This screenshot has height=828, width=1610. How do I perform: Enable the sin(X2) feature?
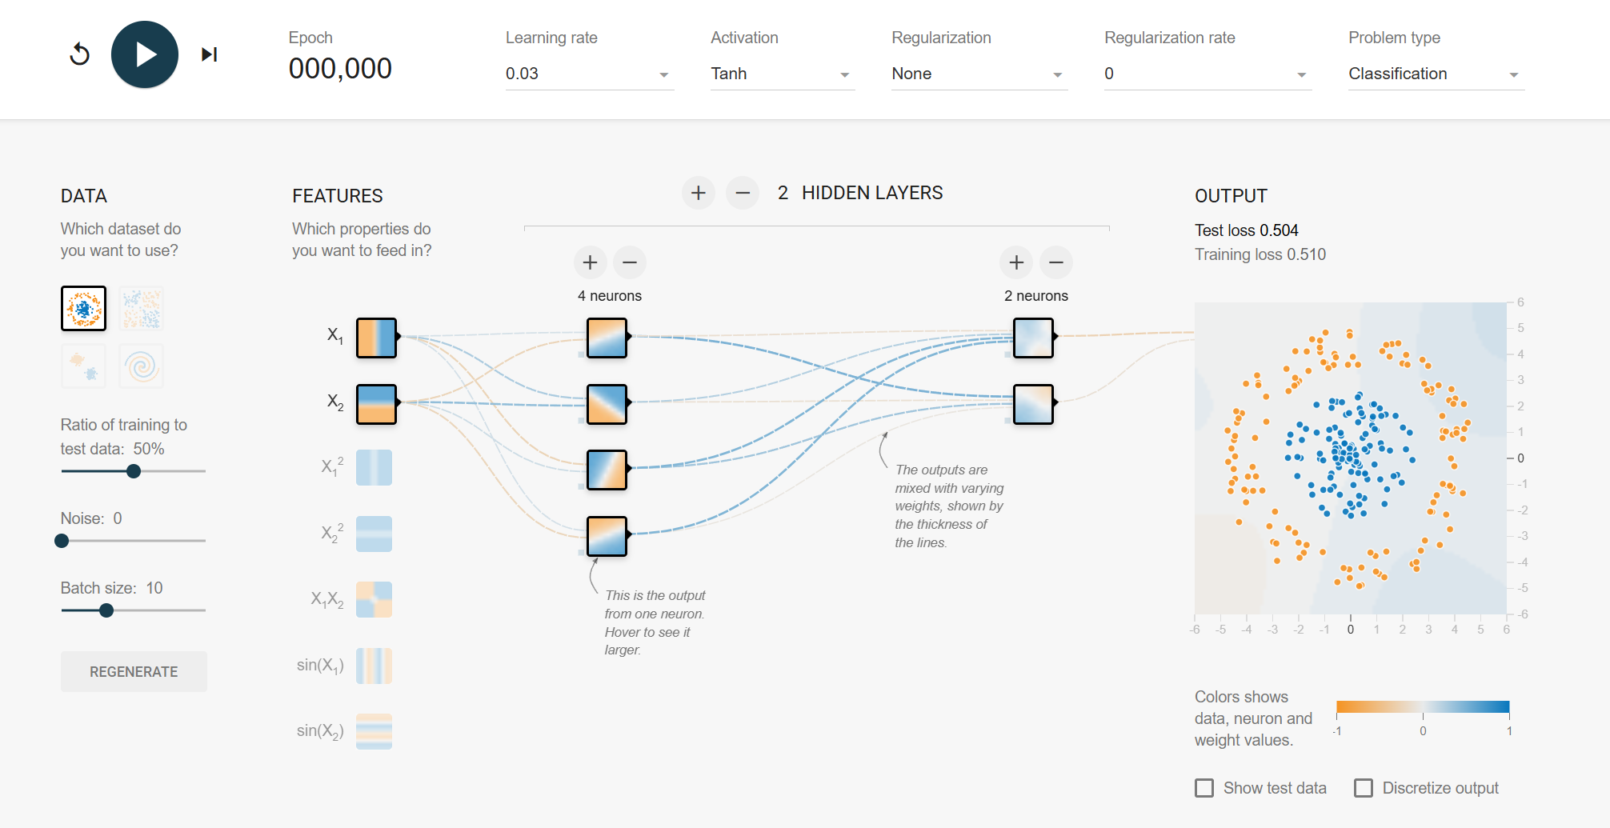pos(374,731)
